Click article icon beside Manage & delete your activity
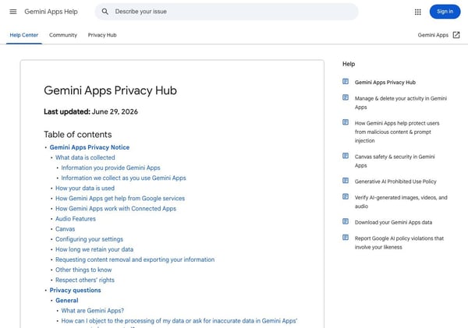The height and width of the screenshot is (328, 468). pos(346,97)
